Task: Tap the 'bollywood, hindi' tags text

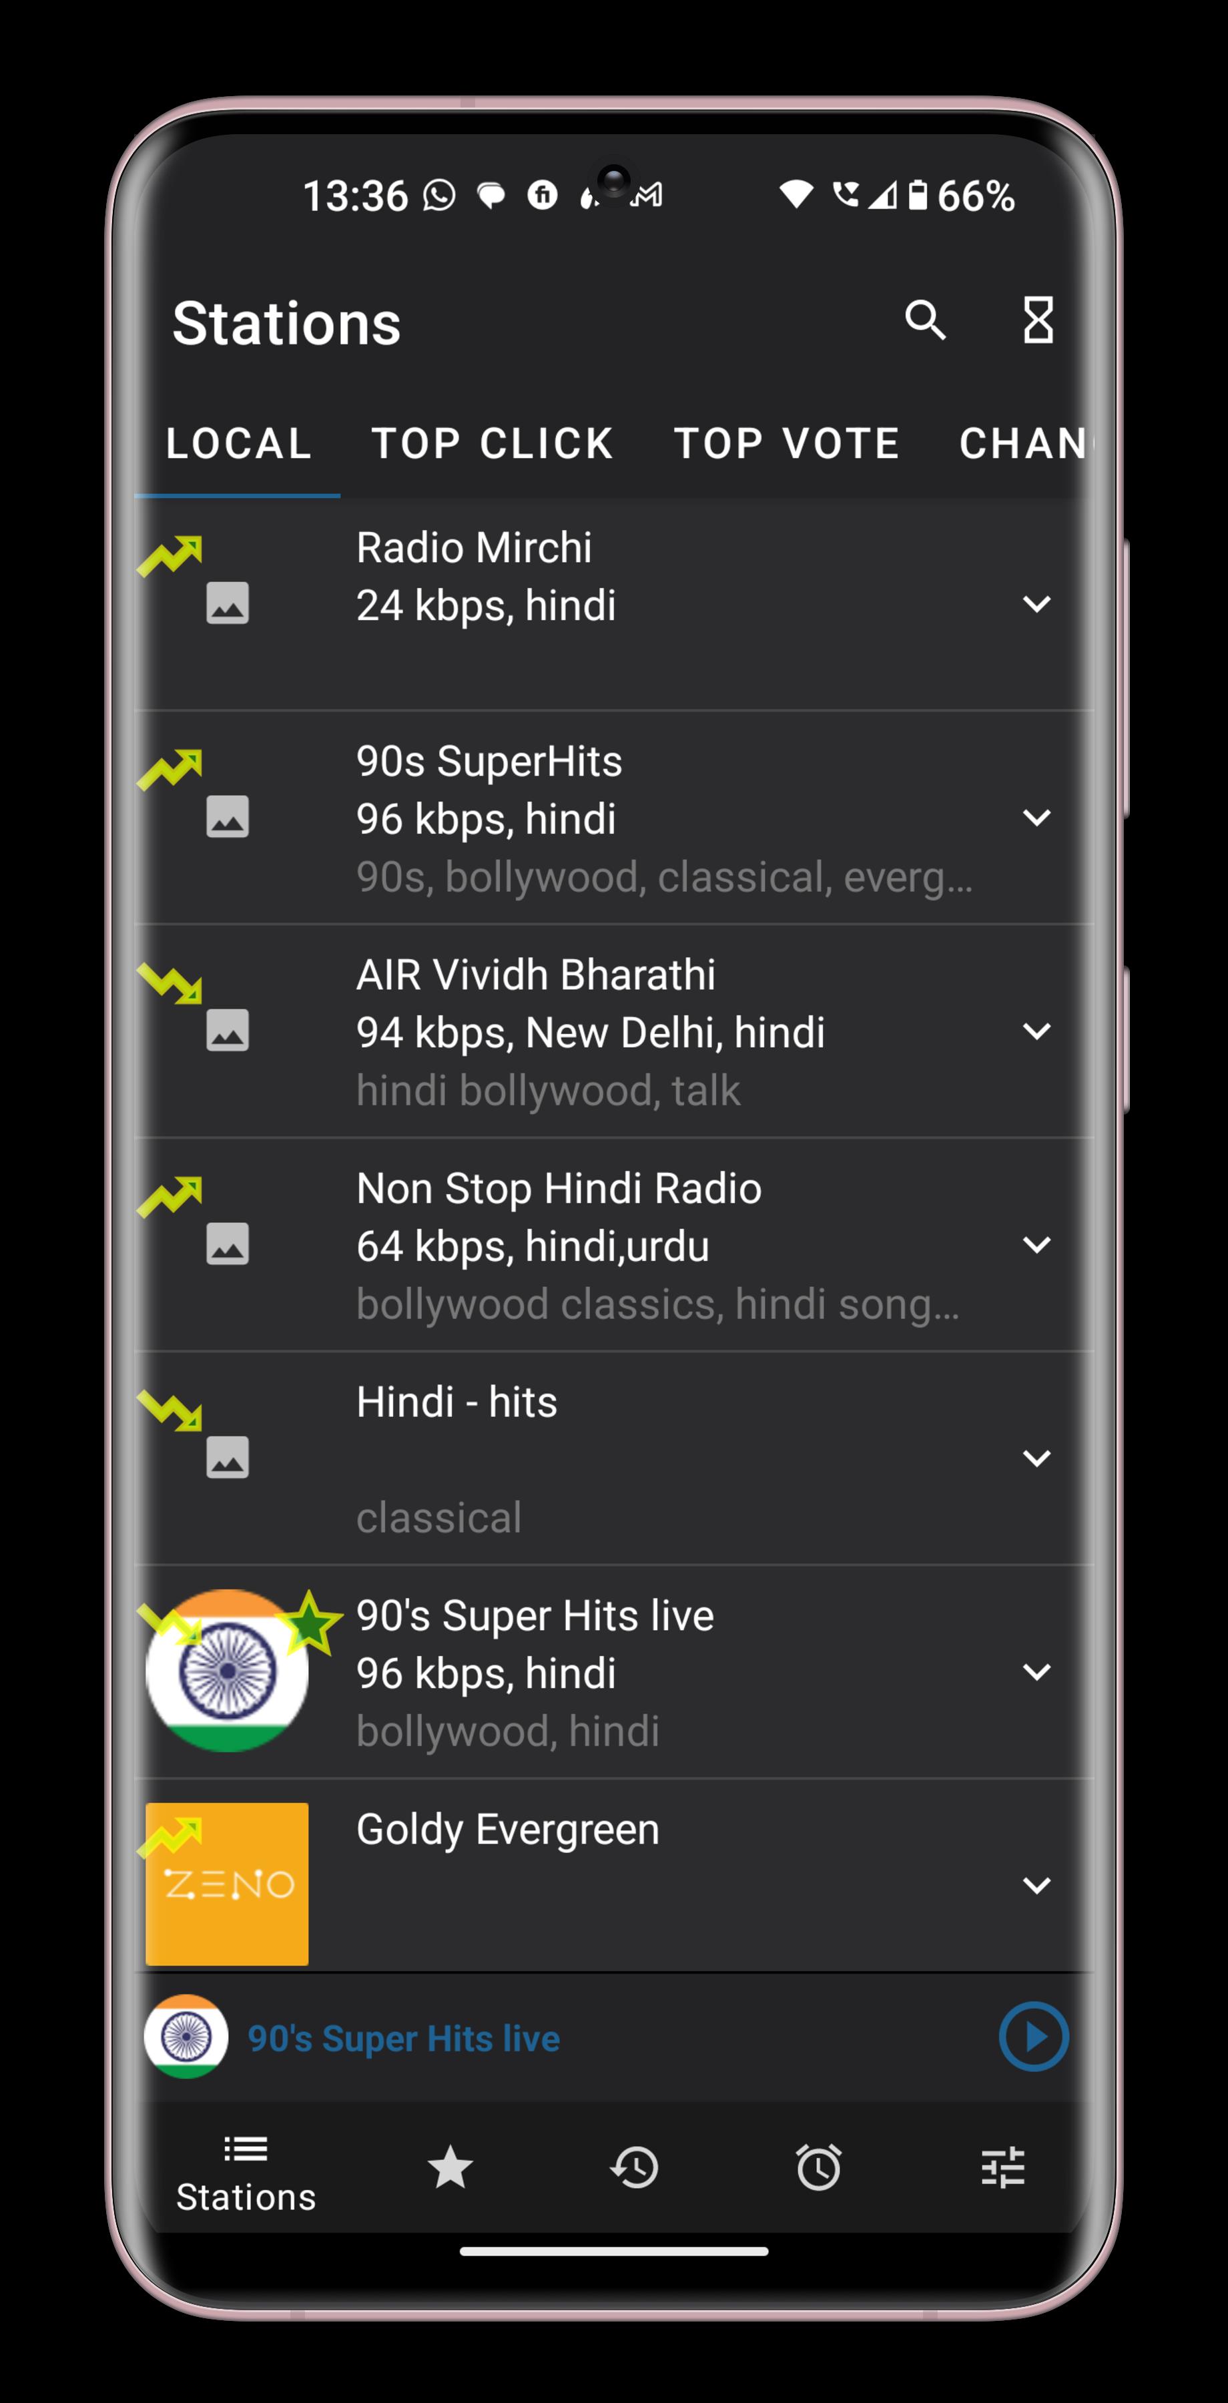Action: [x=508, y=1731]
